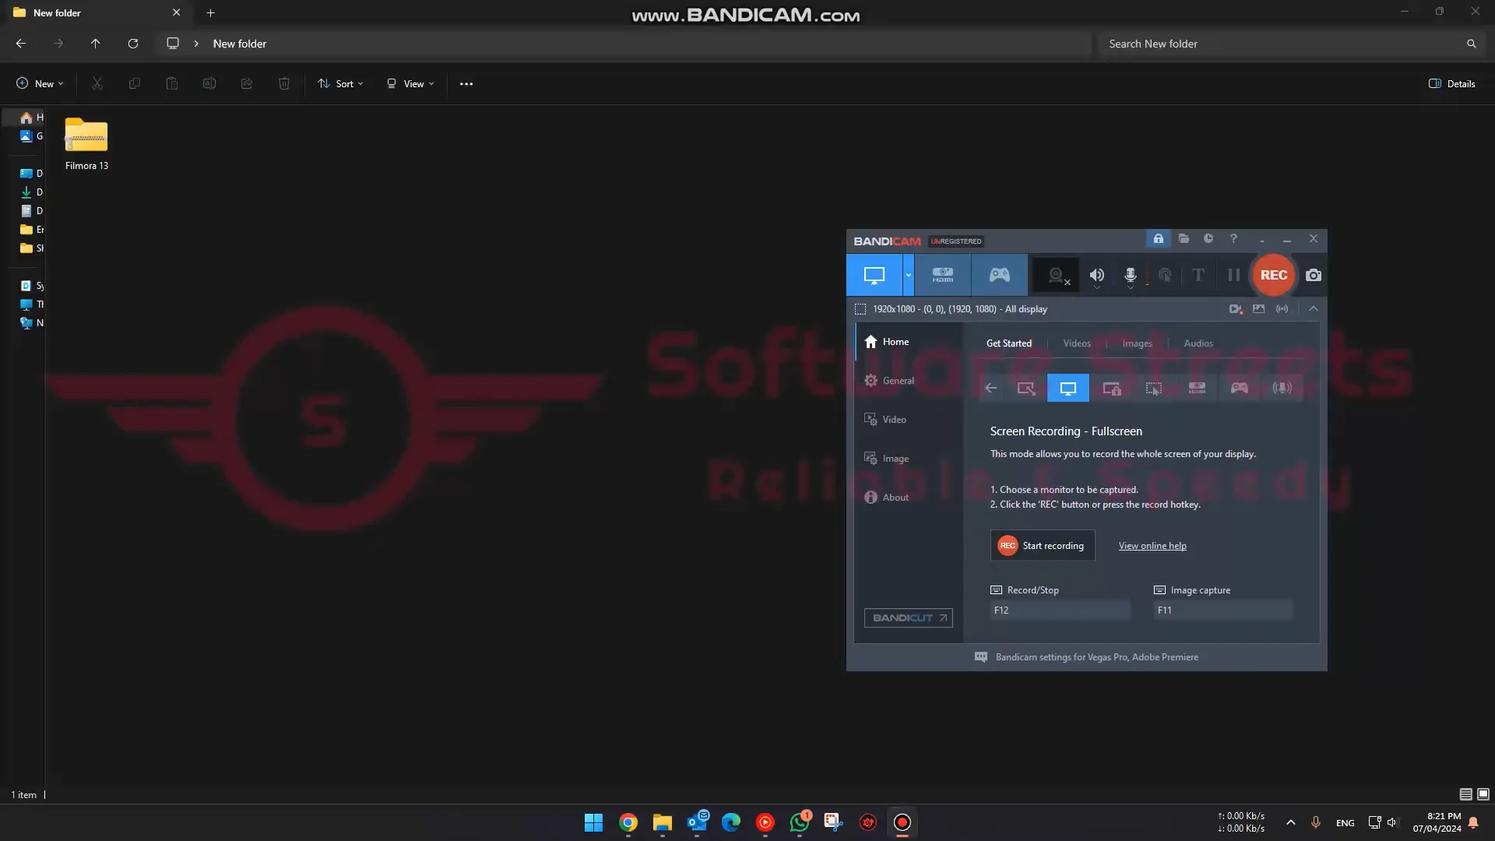Toggle the speaker audio capture
The height and width of the screenshot is (841, 1495).
1096,275
